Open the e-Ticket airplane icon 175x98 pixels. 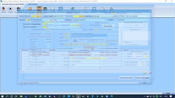coord(10,10)
